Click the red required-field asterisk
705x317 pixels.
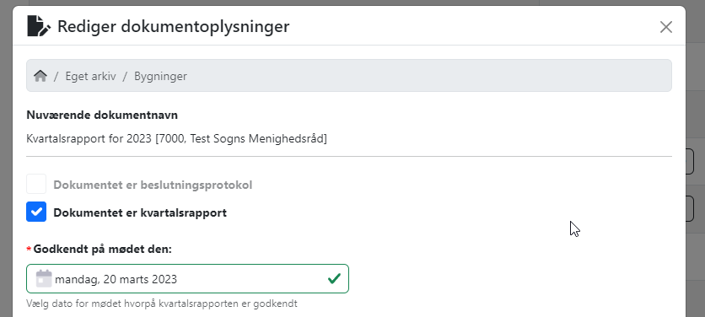pos(30,249)
